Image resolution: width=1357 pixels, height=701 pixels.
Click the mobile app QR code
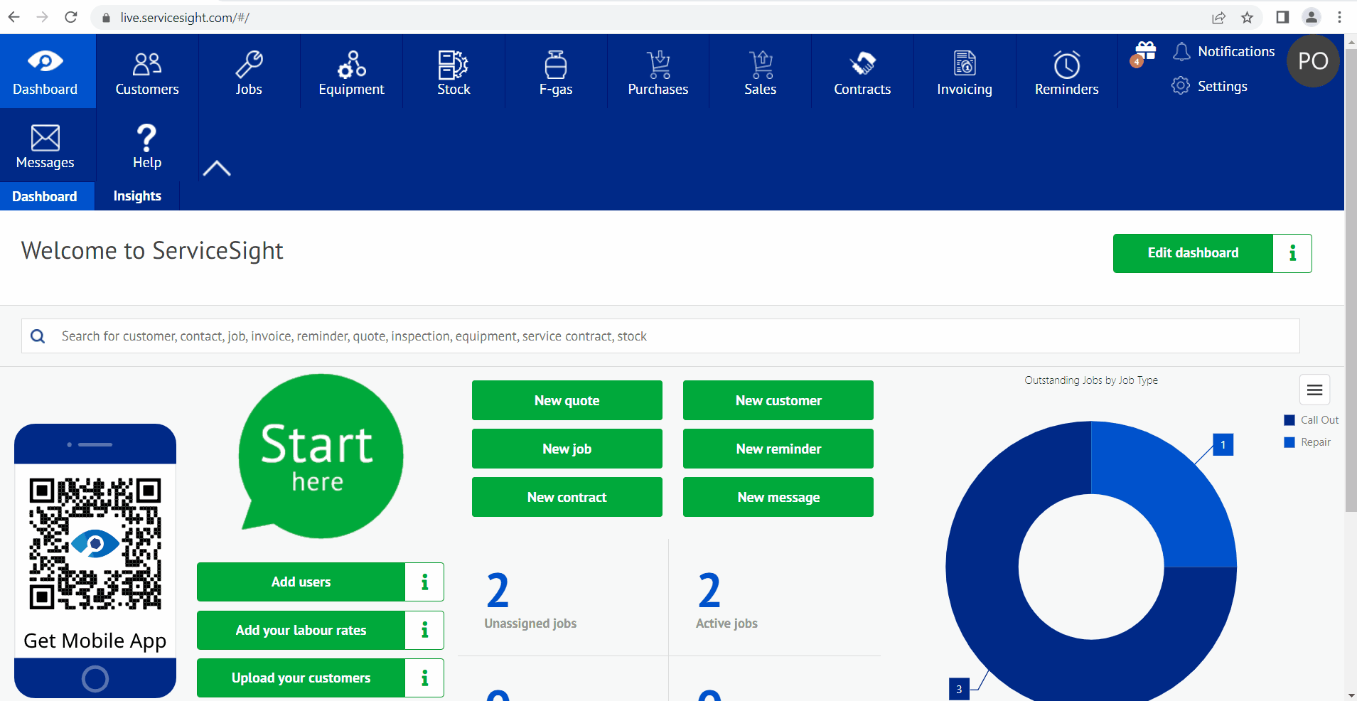[95, 544]
